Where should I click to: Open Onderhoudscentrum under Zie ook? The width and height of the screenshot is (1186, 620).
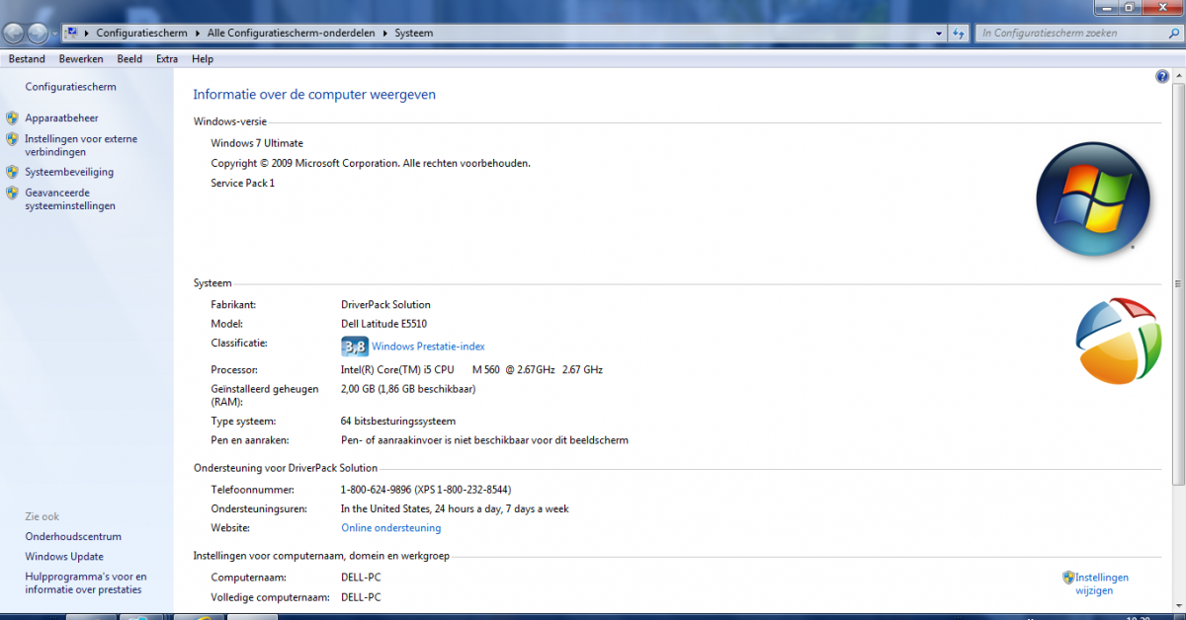73,537
